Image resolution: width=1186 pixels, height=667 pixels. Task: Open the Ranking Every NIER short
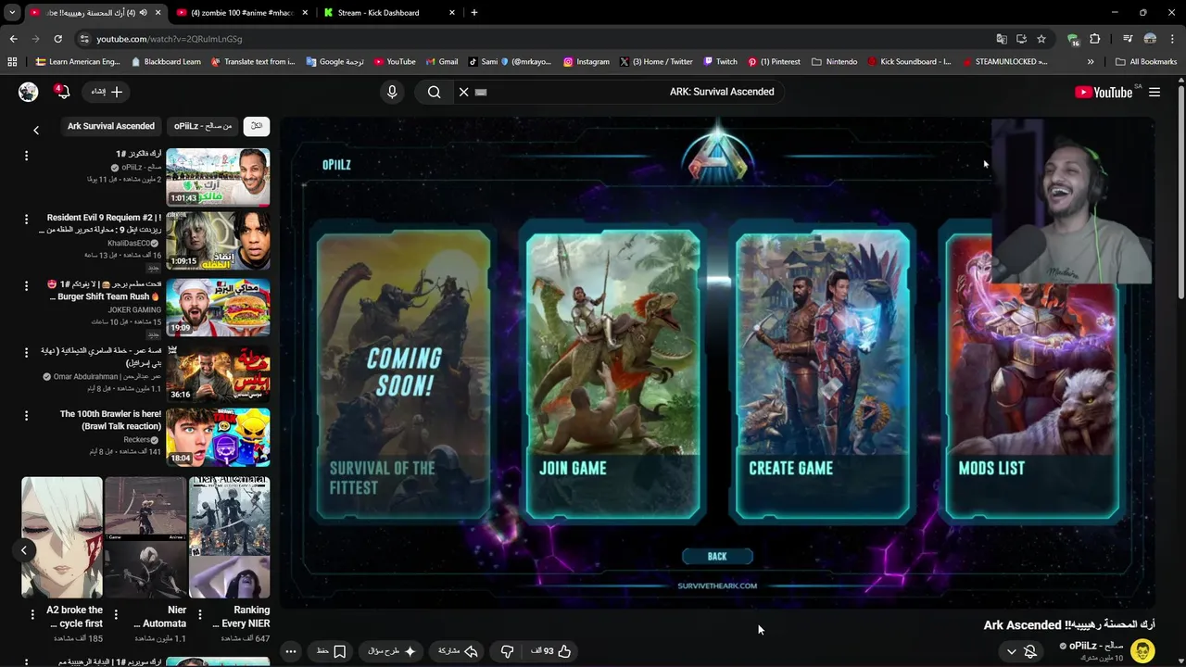coord(230,537)
